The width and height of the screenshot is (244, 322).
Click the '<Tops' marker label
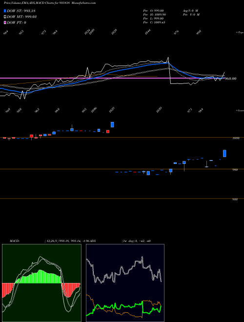coord(240,33)
